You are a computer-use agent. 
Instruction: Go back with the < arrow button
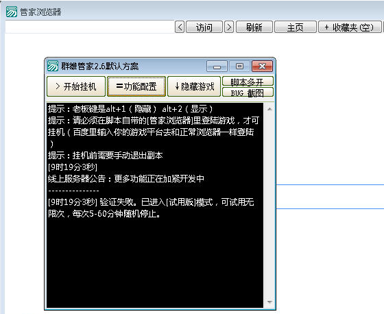(180, 27)
